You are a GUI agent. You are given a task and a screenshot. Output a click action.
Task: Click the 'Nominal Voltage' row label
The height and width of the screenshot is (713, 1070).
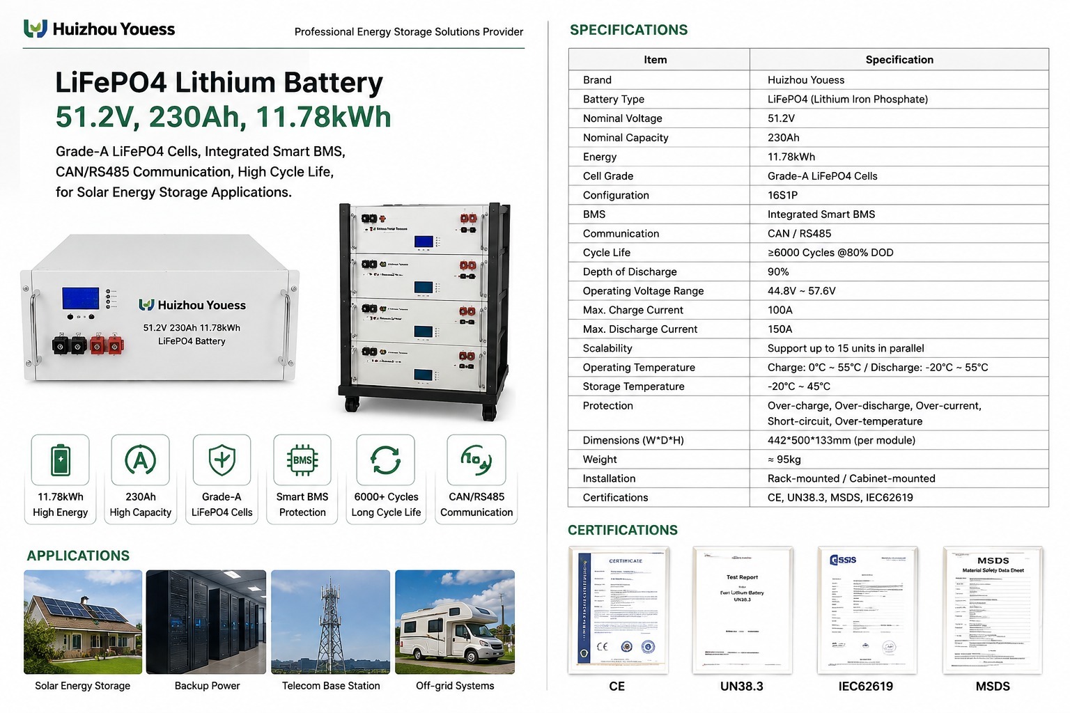623,118
